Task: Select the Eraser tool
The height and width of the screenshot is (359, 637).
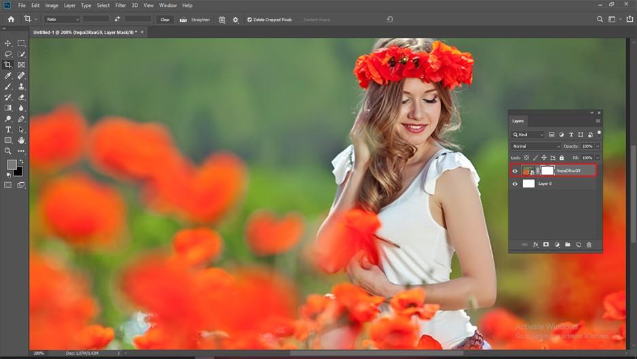Action: pyautogui.click(x=21, y=97)
